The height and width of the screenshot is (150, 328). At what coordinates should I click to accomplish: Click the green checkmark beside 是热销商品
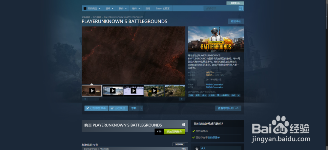point(194,131)
